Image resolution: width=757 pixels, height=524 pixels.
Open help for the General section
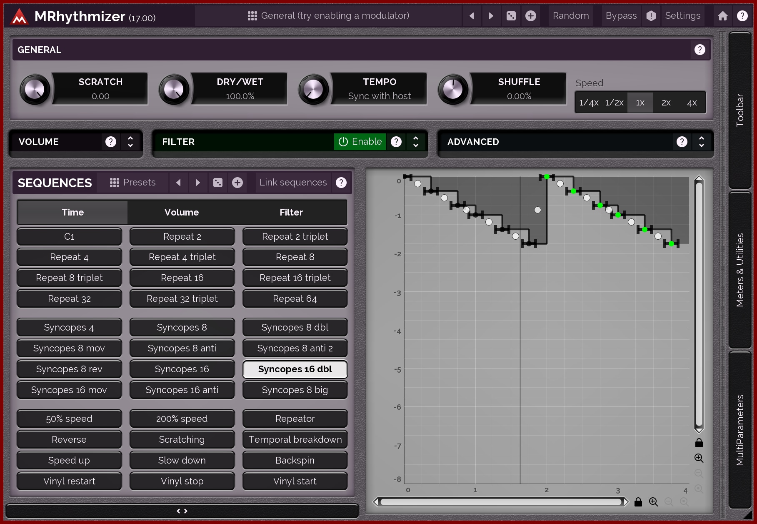pos(700,50)
